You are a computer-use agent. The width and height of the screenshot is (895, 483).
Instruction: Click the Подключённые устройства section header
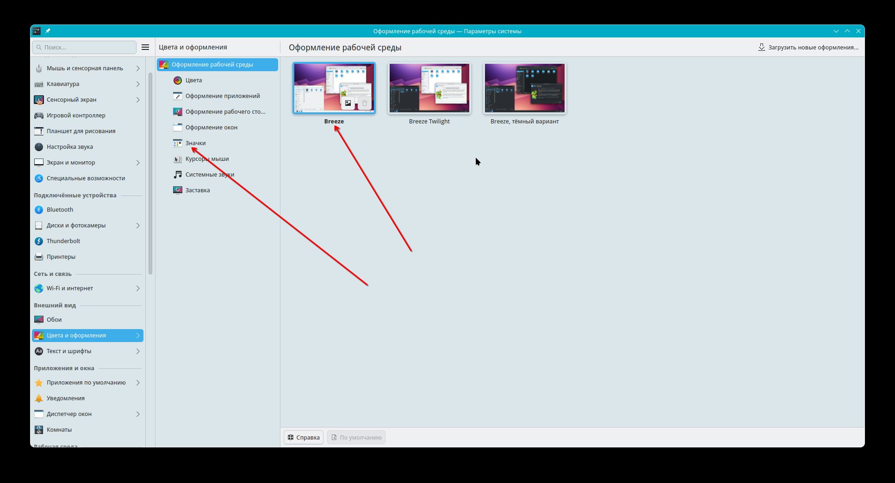pos(75,196)
